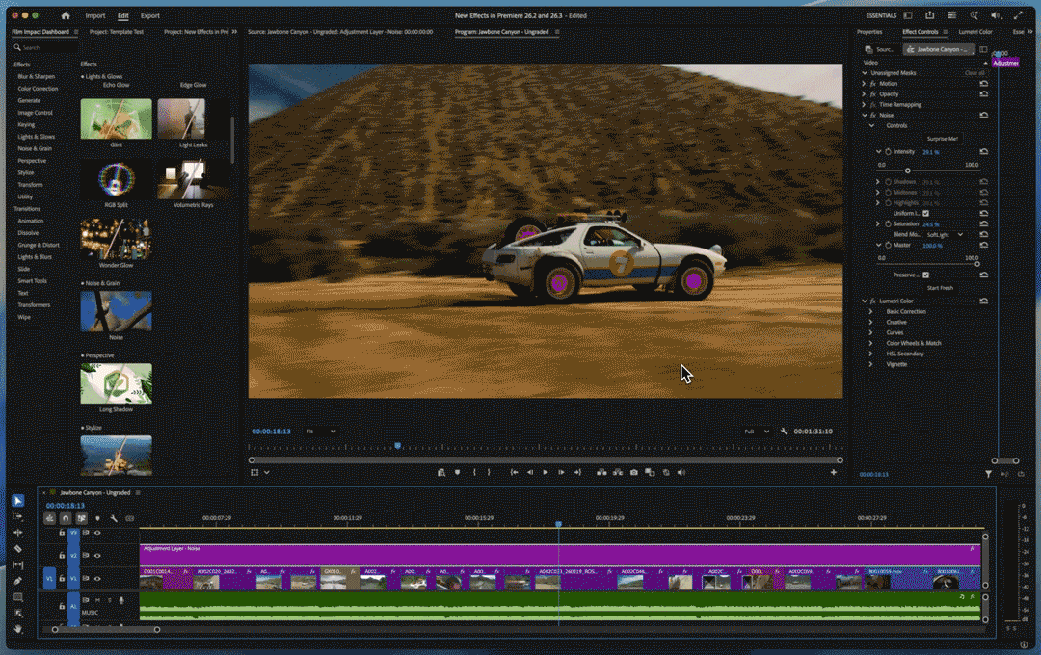Select the Selection arrow tool in the timeline toolbar

point(18,500)
